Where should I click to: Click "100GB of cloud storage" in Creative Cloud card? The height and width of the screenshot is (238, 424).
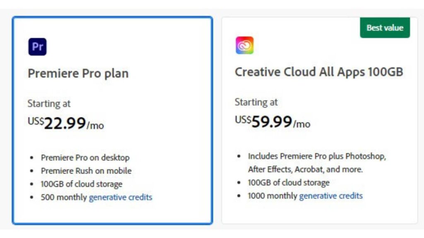(x=289, y=182)
